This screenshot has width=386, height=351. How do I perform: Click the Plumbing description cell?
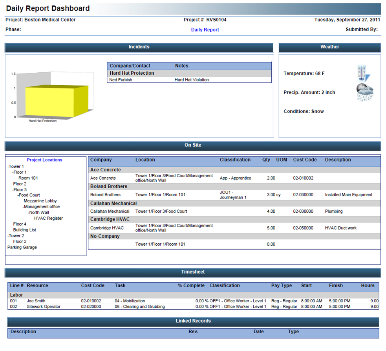click(x=333, y=211)
